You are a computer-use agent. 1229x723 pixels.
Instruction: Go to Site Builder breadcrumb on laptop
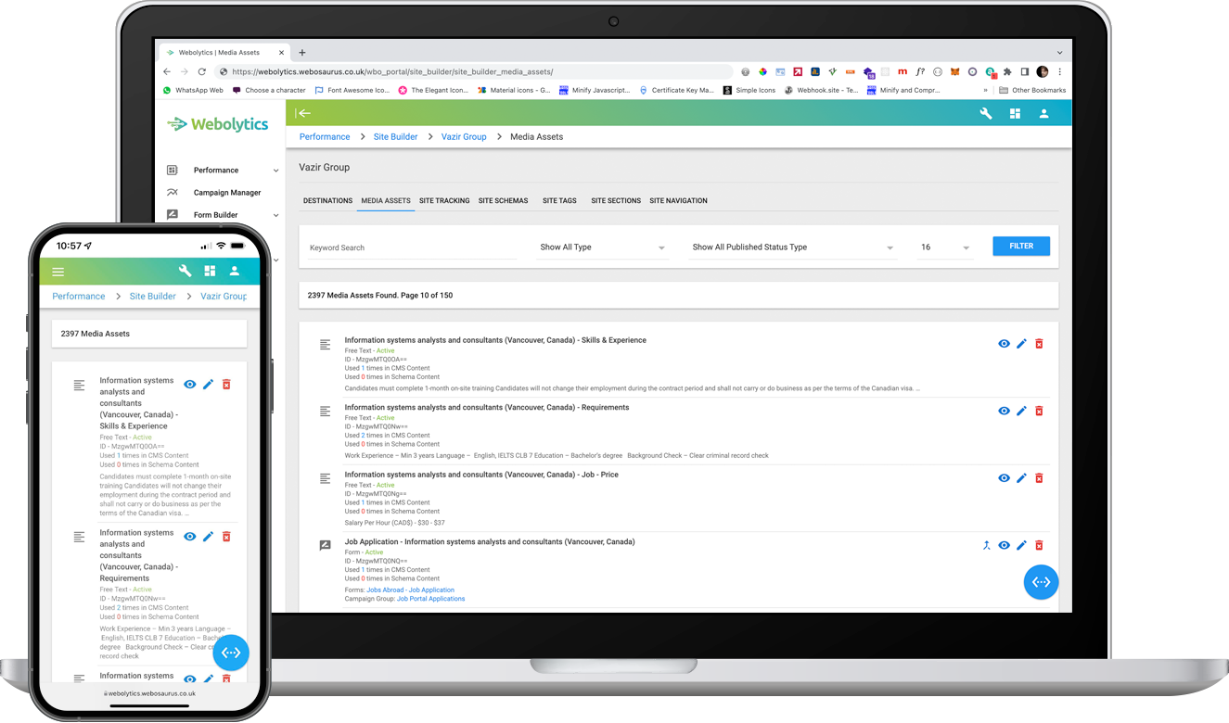pyautogui.click(x=396, y=137)
